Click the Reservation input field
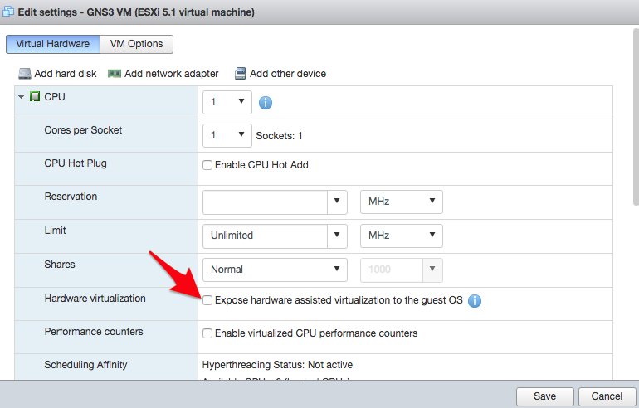 click(265, 202)
